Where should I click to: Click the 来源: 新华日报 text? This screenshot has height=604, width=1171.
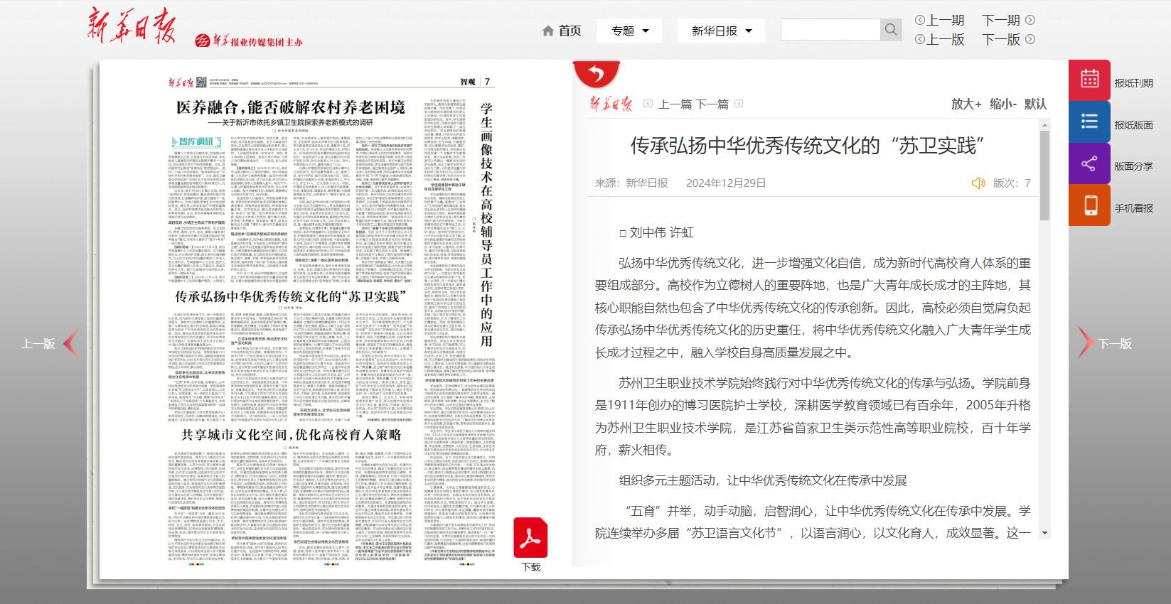click(631, 183)
